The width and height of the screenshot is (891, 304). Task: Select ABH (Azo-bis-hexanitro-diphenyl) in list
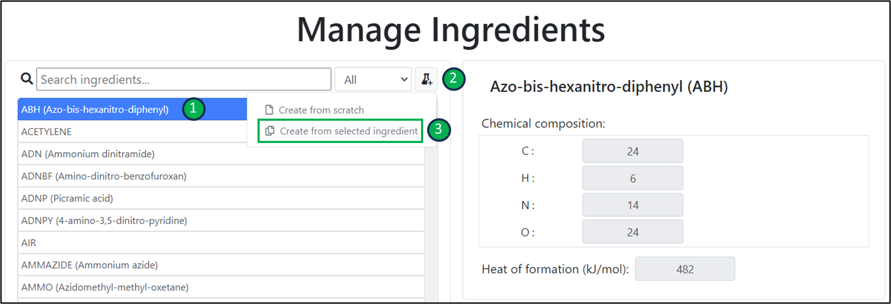(x=95, y=110)
